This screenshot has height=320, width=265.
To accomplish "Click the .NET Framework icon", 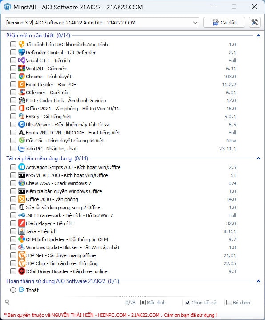I will pos(22,215).
